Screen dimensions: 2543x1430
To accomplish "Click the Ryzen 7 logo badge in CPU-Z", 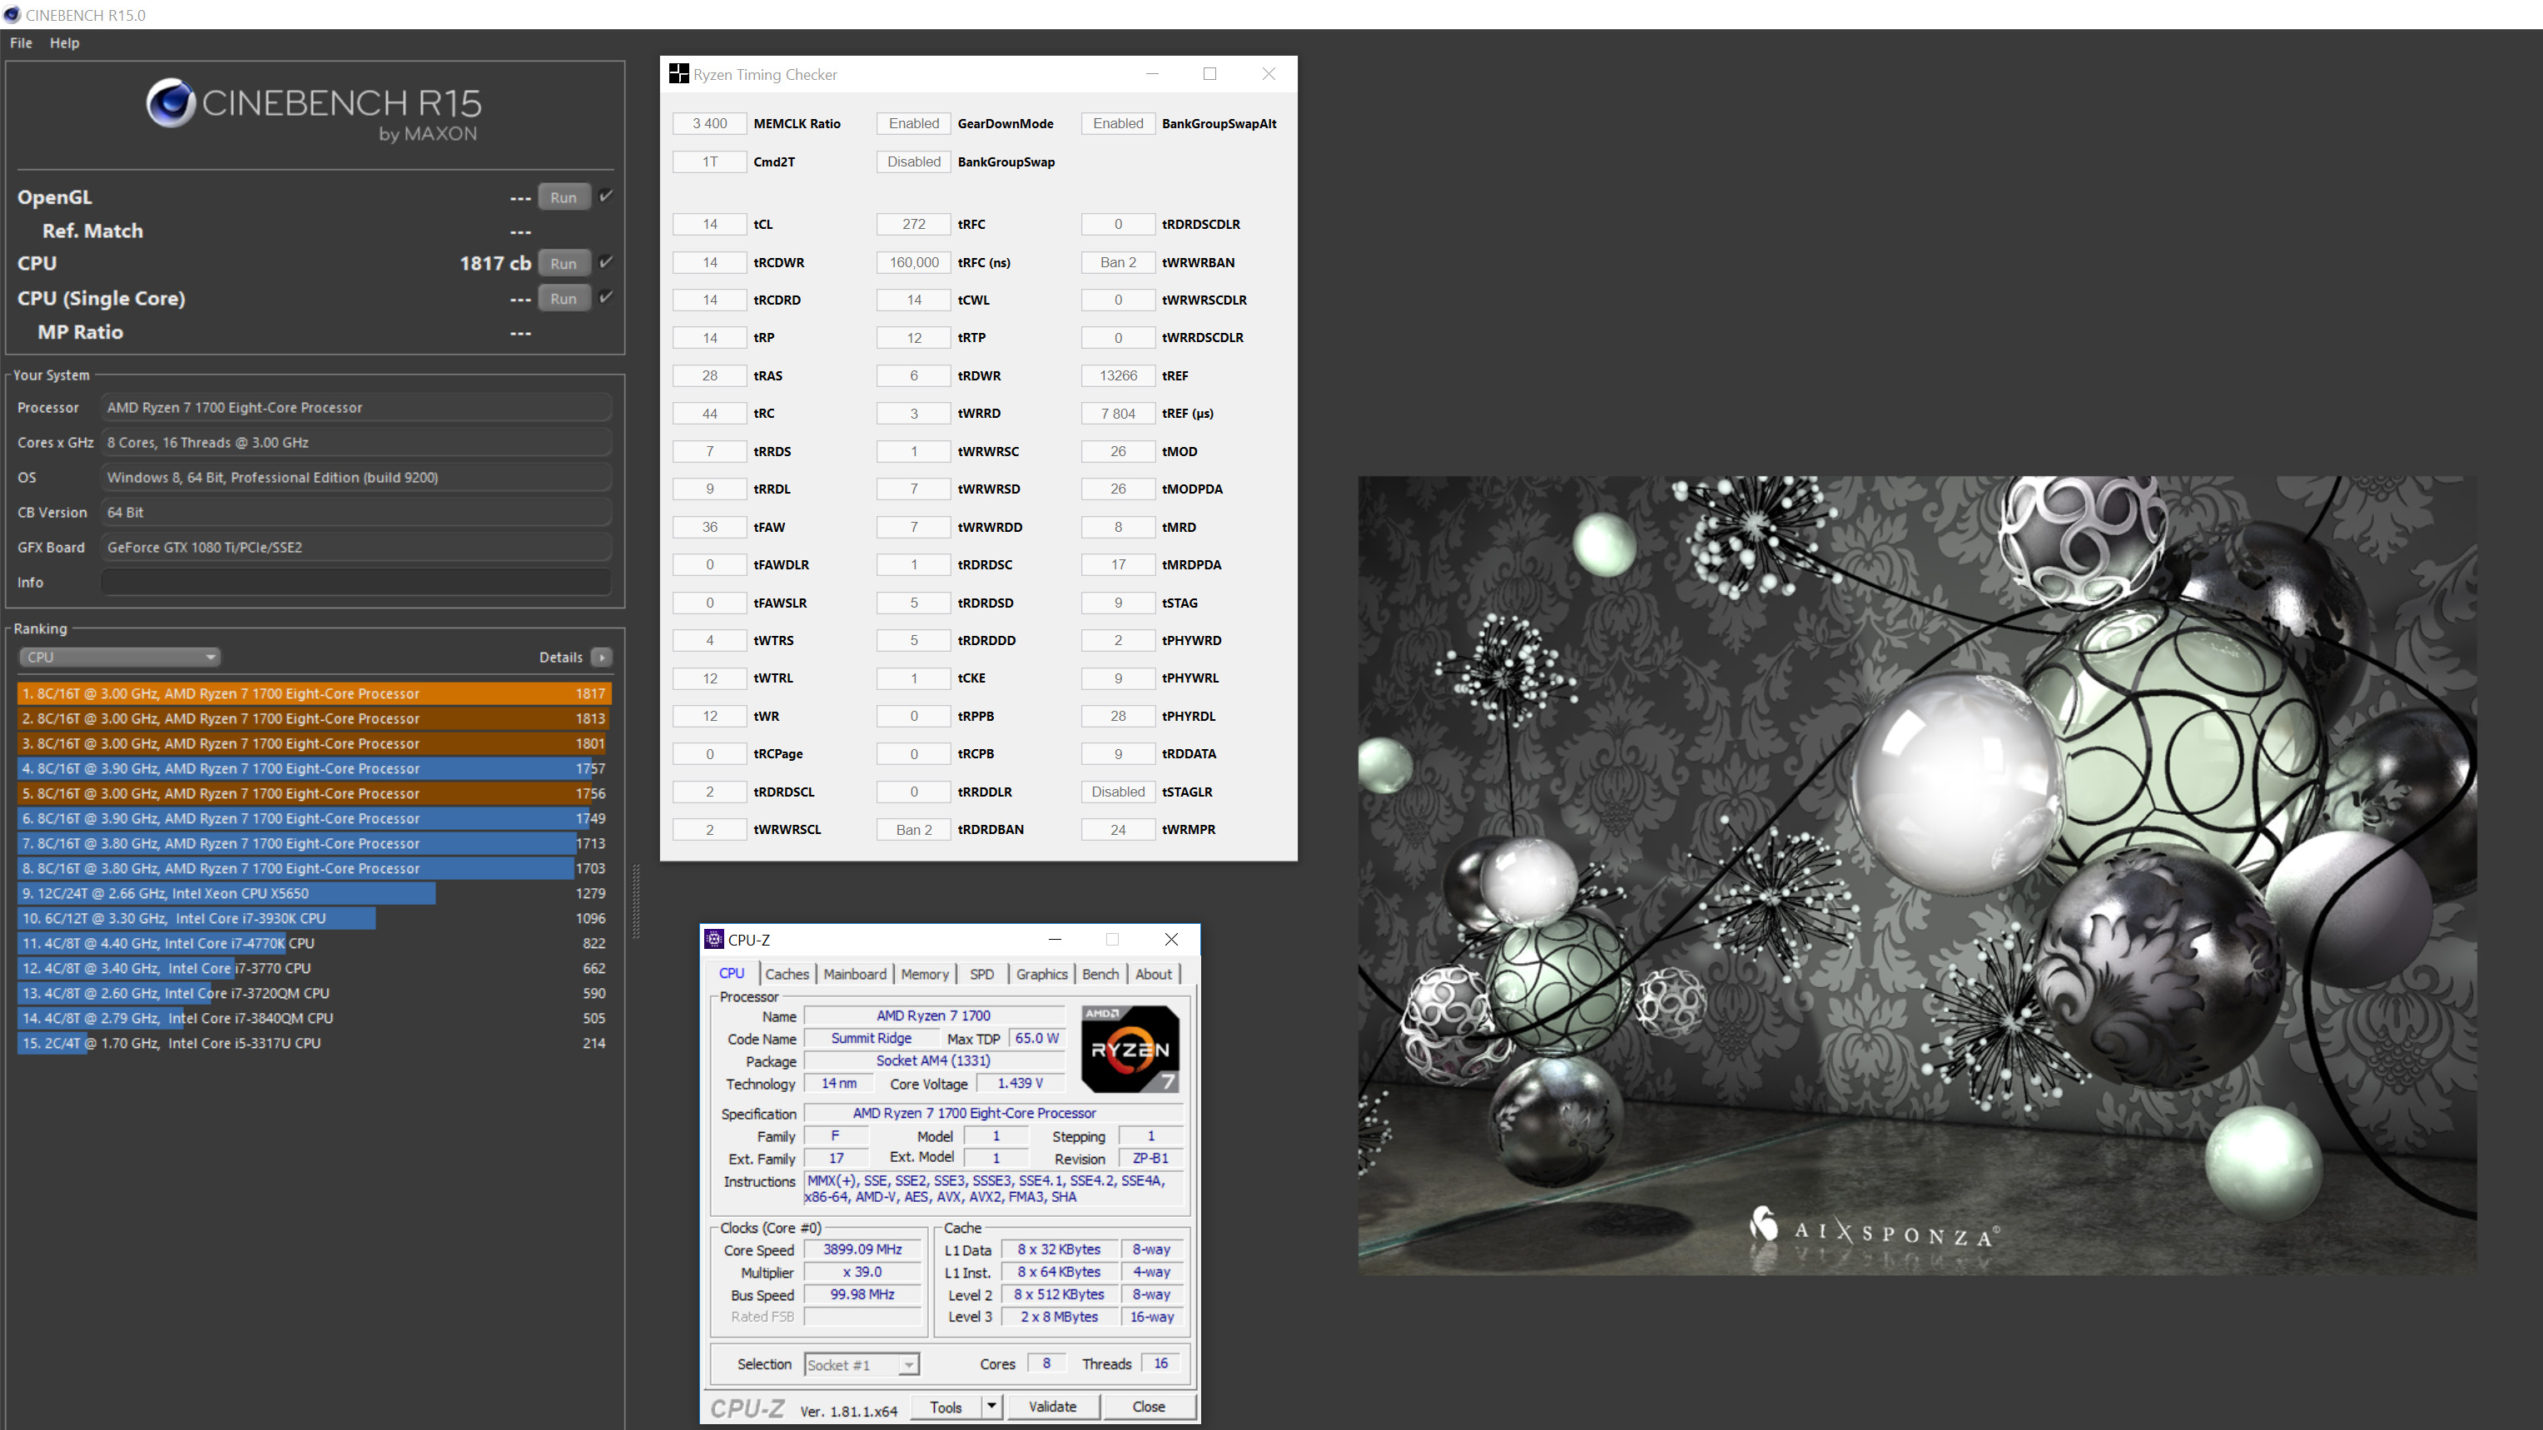I will pos(1130,1048).
